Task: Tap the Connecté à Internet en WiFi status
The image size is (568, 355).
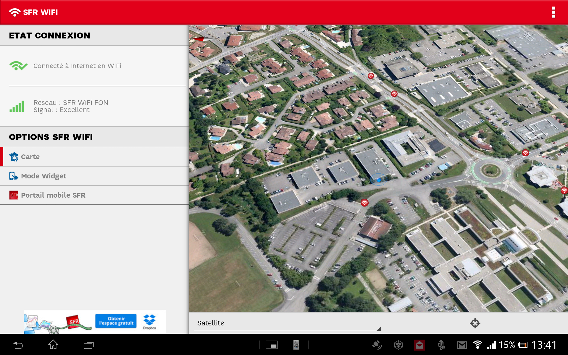Action: click(77, 66)
